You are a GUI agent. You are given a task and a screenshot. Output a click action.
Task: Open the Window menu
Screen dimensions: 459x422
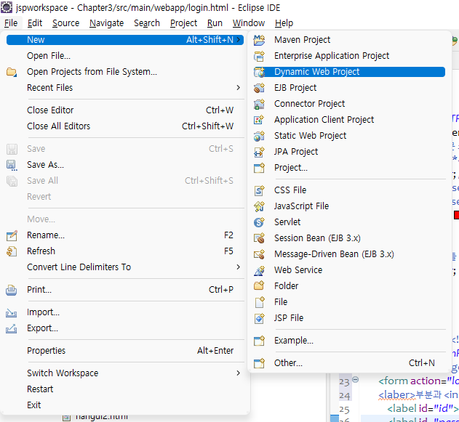click(249, 23)
